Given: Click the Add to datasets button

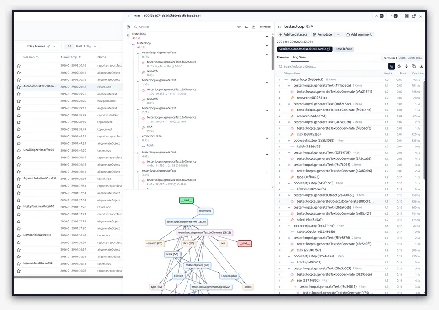Looking at the screenshot, I should click(293, 34).
